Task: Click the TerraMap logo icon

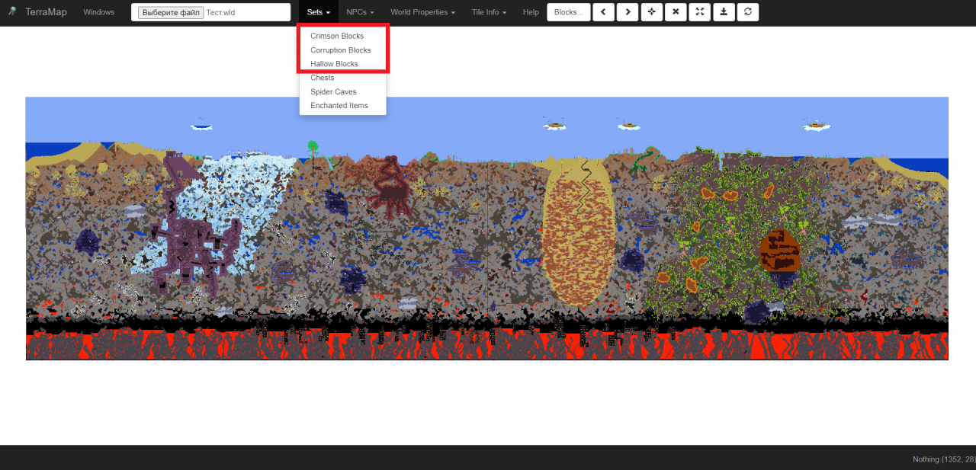Action: (12, 11)
